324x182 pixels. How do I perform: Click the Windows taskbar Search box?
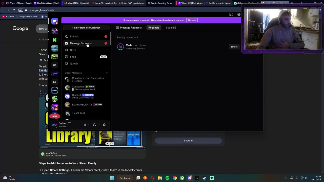[x=125, y=178]
